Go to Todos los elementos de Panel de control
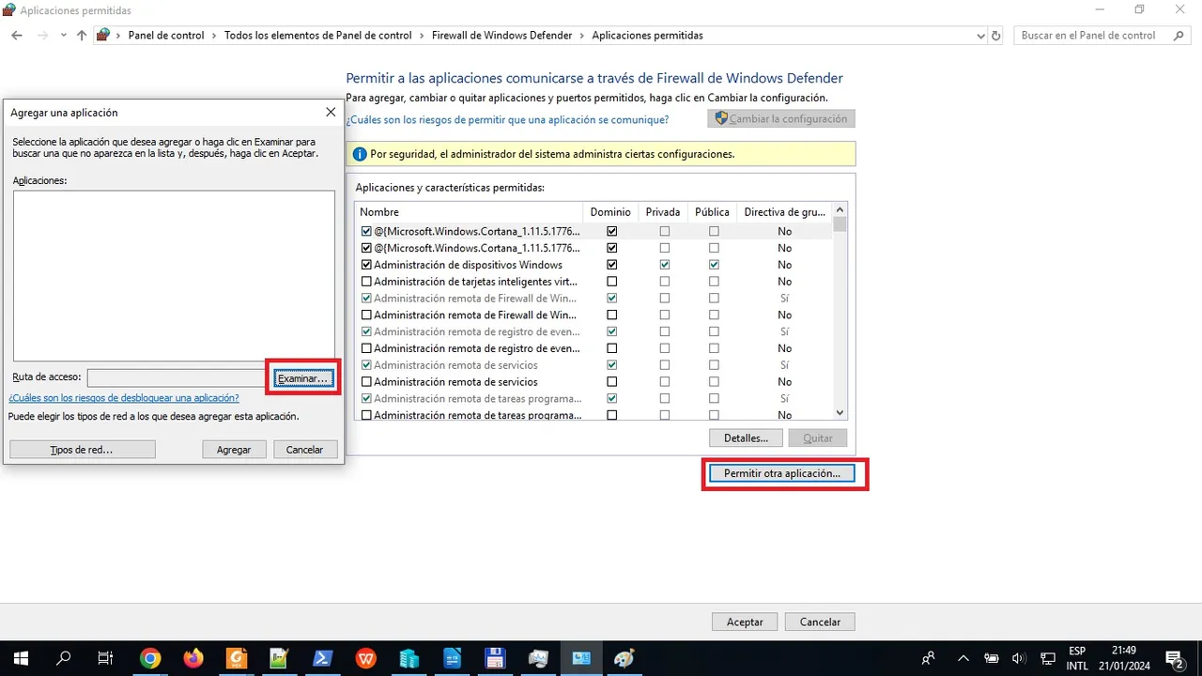The width and height of the screenshot is (1202, 676). click(318, 36)
